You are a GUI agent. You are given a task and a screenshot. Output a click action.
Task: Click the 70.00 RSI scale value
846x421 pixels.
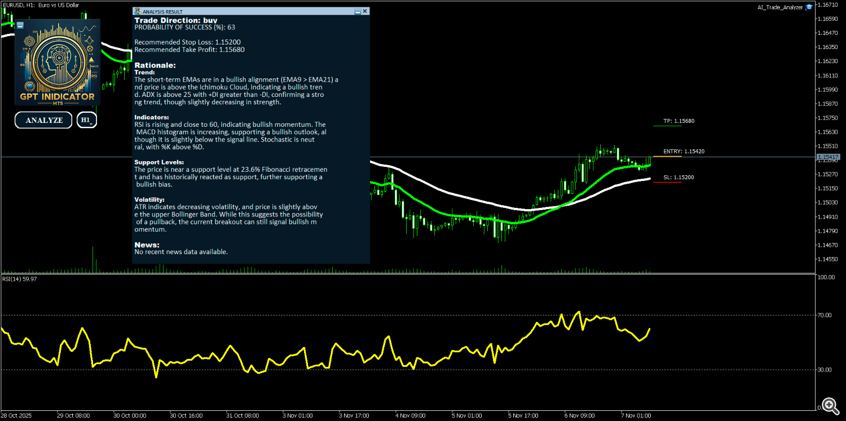(826, 315)
